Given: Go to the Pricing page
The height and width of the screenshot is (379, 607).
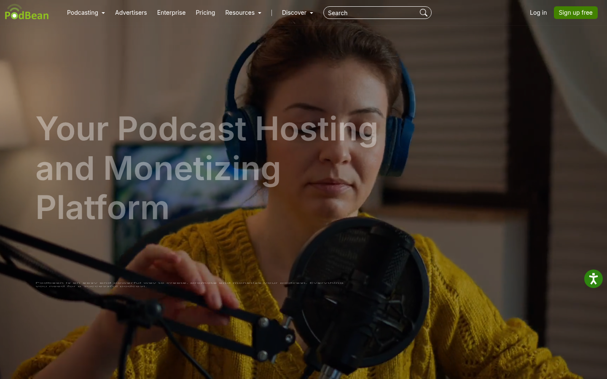Looking at the screenshot, I should click(205, 13).
